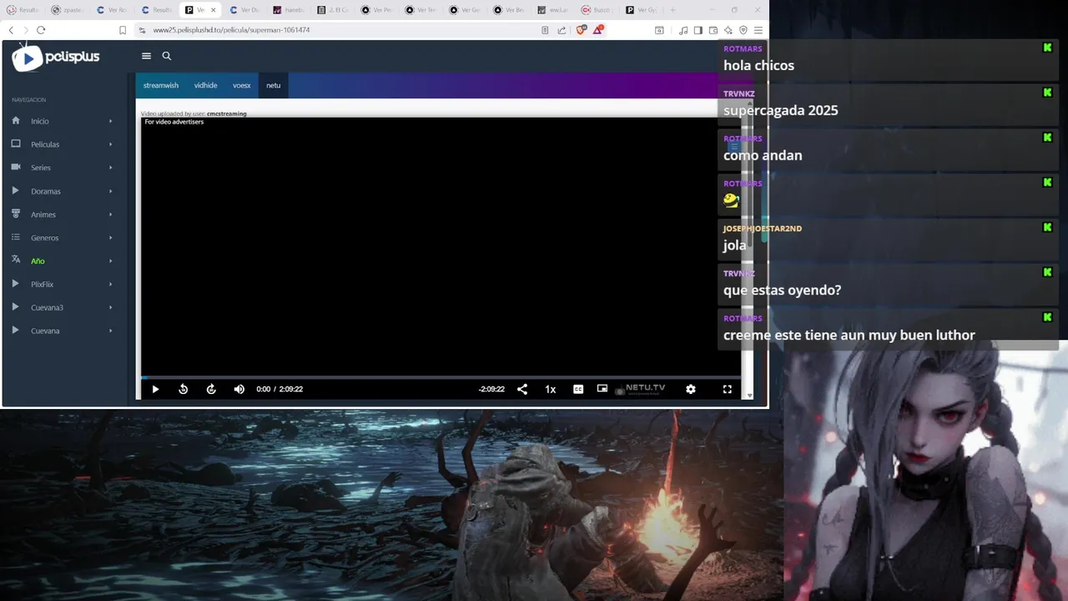The image size is (1068, 601).
Task: Click the camera icon next to Series
Action: tap(16, 167)
